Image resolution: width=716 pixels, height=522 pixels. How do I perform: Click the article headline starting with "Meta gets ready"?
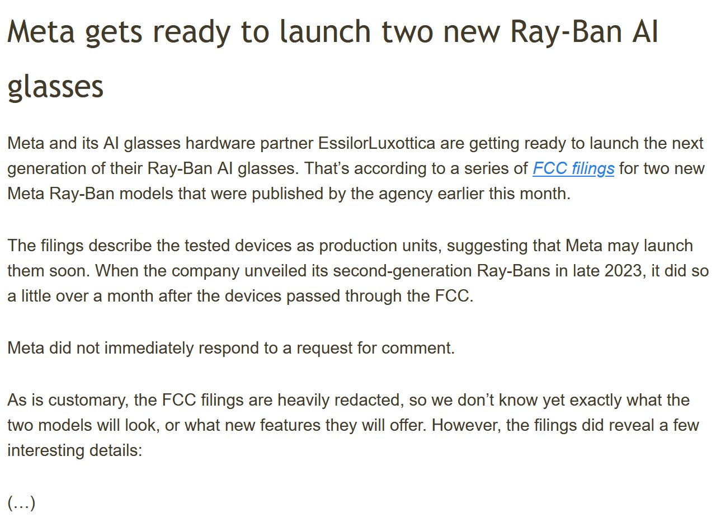(x=332, y=32)
